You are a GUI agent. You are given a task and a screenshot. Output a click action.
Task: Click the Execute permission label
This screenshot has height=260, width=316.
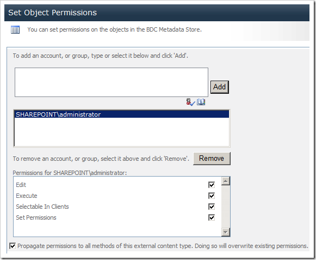pyautogui.click(x=27, y=196)
